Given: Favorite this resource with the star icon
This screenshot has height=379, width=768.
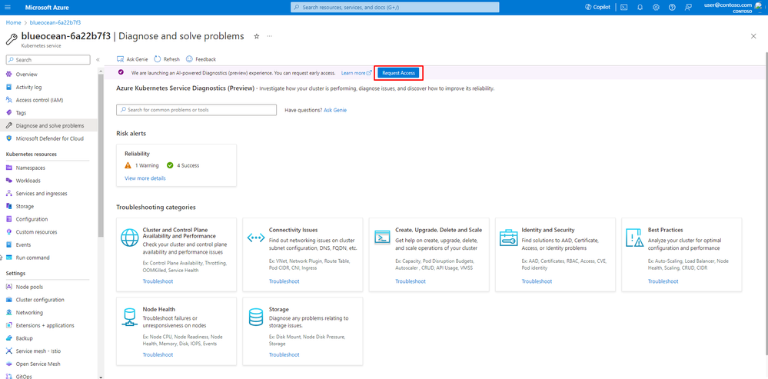Looking at the screenshot, I should [x=256, y=36].
